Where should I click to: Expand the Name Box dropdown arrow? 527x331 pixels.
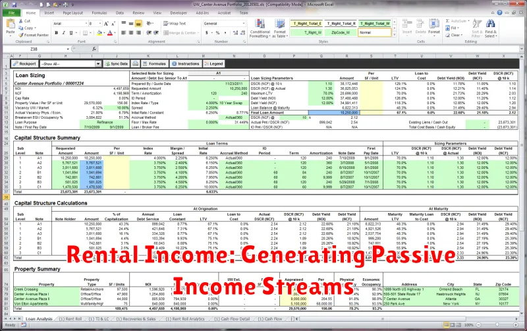tap(68, 49)
